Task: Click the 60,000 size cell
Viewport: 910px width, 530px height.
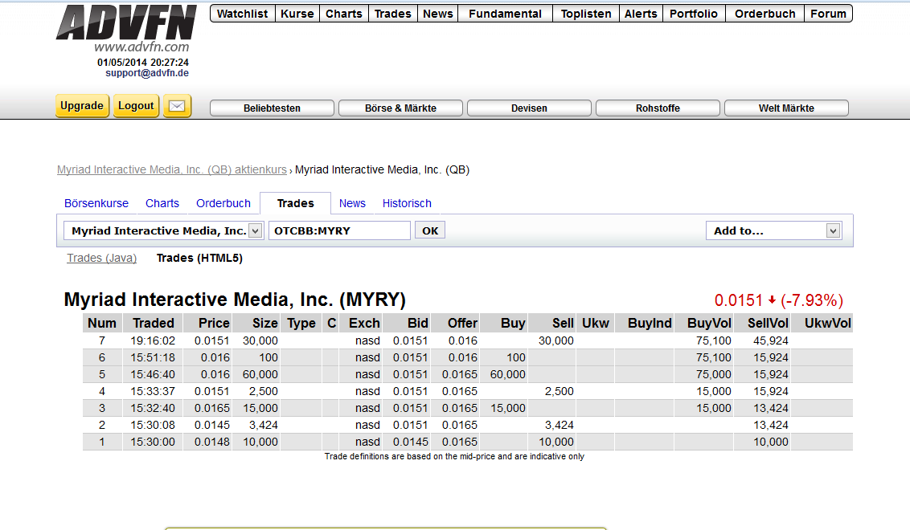Action: click(x=260, y=374)
